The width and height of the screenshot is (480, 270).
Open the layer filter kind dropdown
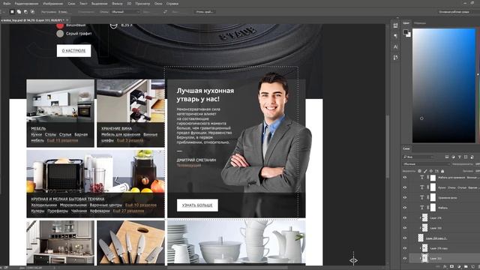[418, 157]
